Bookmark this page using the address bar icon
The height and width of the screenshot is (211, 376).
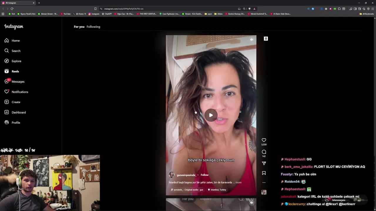(x=95, y=9)
